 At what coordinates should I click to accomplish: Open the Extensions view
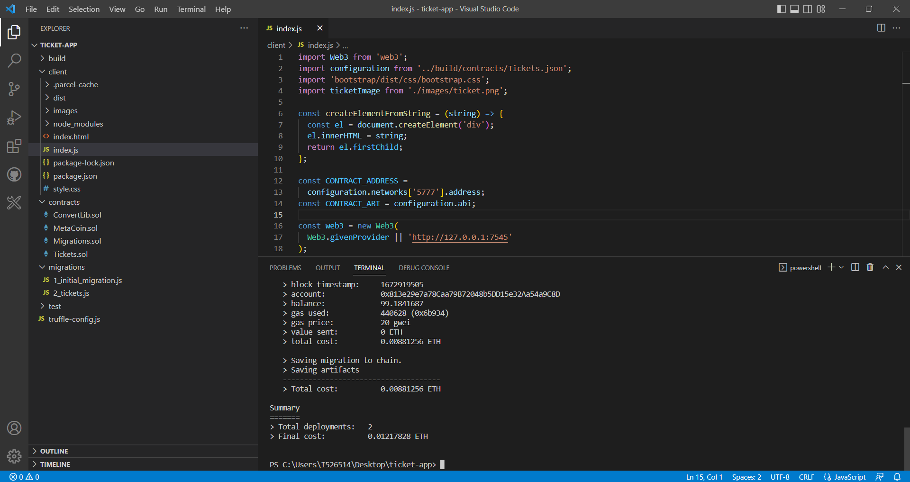[x=14, y=146]
